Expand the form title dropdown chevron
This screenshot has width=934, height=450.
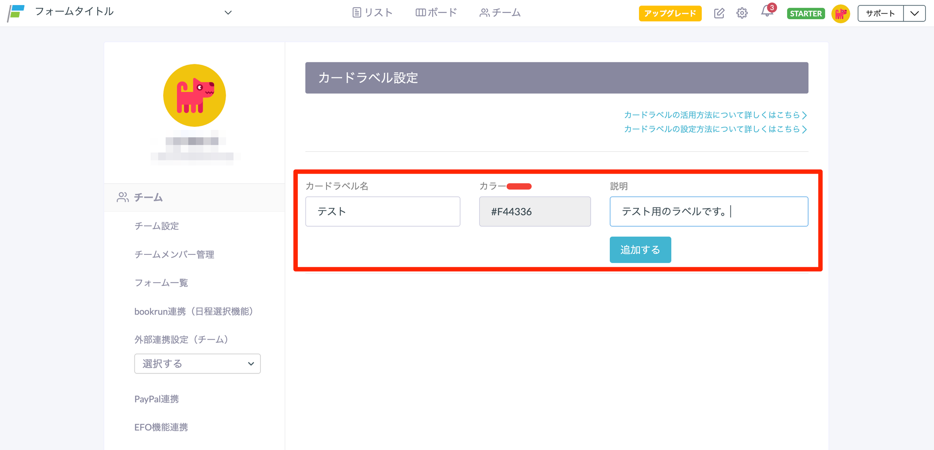pos(228,13)
